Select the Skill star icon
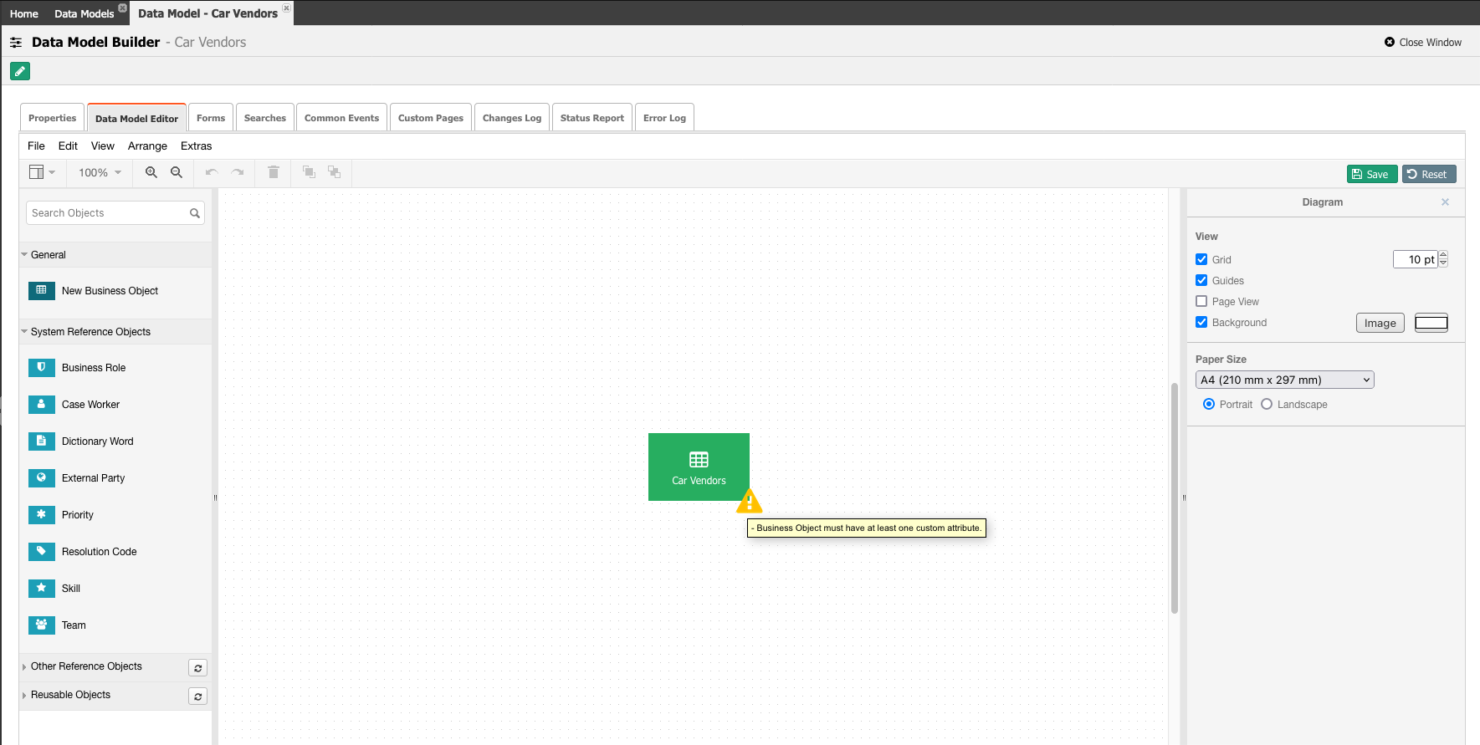This screenshot has width=1480, height=745. click(42, 589)
